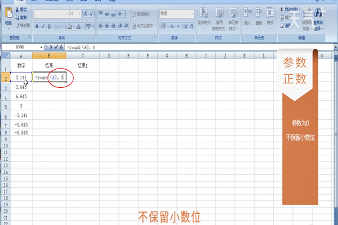Set Bottom Align for cell contents
The width and height of the screenshot is (338, 225).
(x=113, y=13)
